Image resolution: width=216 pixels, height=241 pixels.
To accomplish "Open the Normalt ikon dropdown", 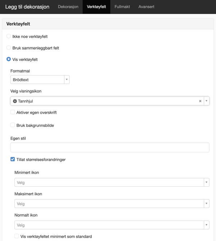I will (112, 225).
